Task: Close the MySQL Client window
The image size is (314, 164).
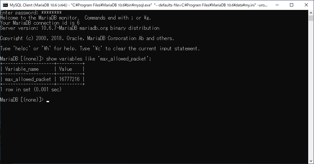Action: tap(306, 5)
